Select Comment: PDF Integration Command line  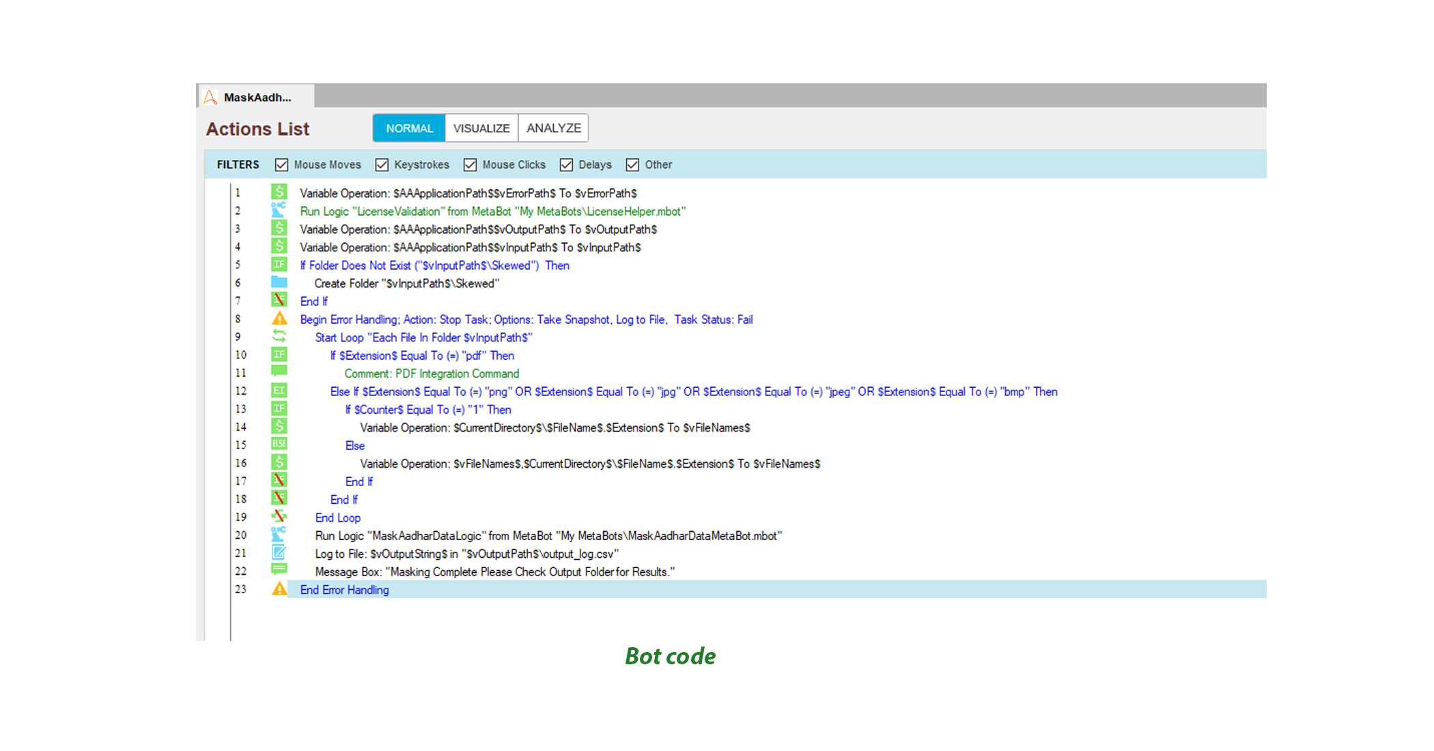[432, 373]
